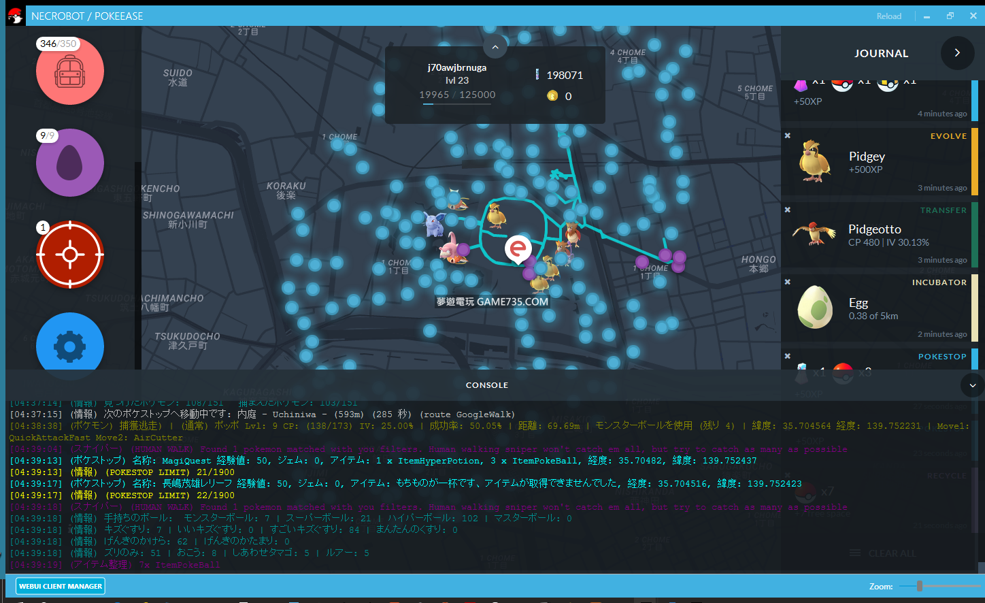The height and width of the screenshot is (603, 985).
Task: Collapse the player profile panel chevron
Action: coord(495,47)
